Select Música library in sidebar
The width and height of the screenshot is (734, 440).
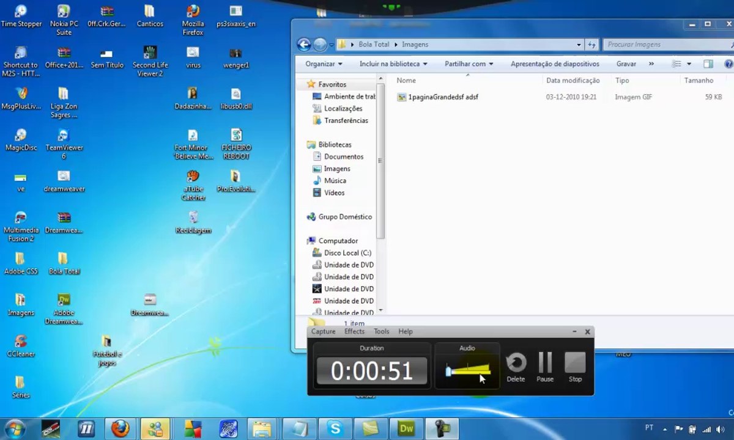[329, 180]
